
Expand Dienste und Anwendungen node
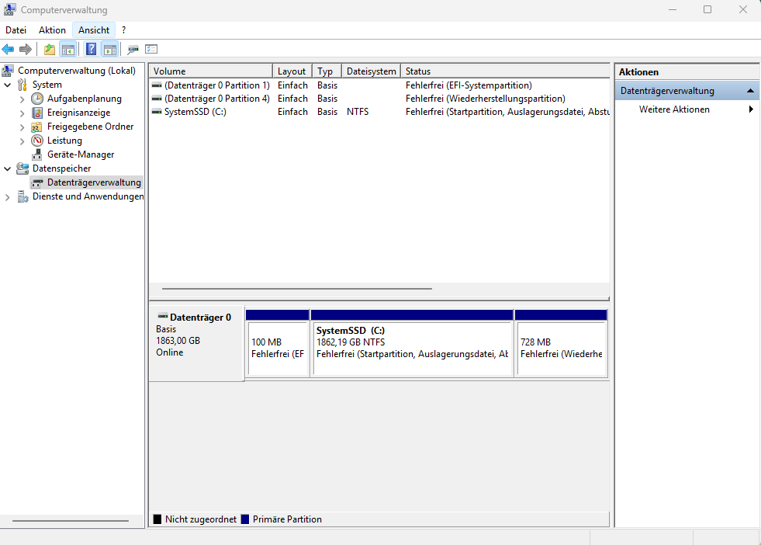7,197
